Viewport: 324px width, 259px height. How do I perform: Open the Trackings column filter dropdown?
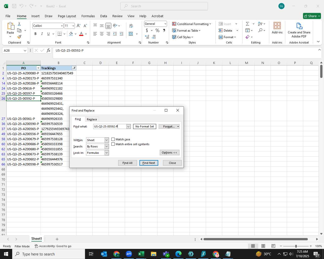pyautogui.click(x=74, y=68)
